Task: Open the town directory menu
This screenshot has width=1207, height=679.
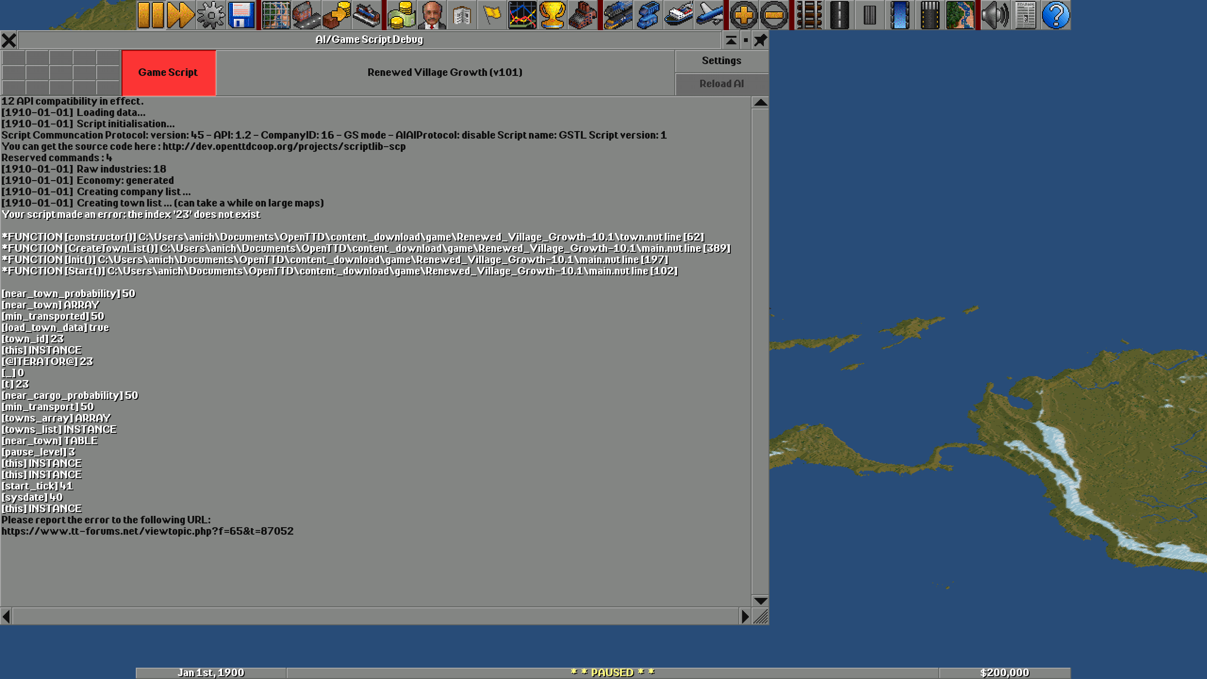Action: point(306,15)
